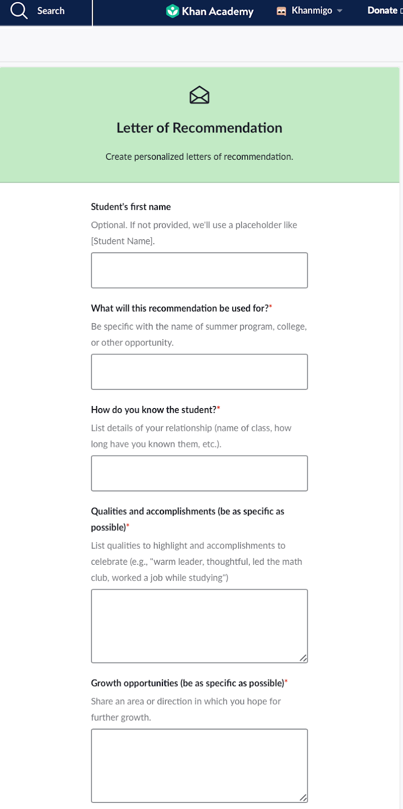
Task: Click into Qualities and accomplishments textarea
Action: (x=199, y=626)
